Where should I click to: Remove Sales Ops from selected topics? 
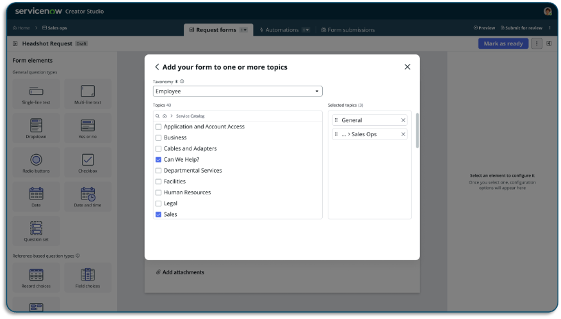403,134
